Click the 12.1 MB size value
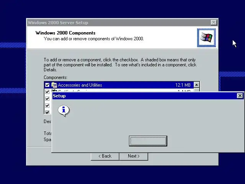This screenshot has width=245, height=184. [183, 85]
